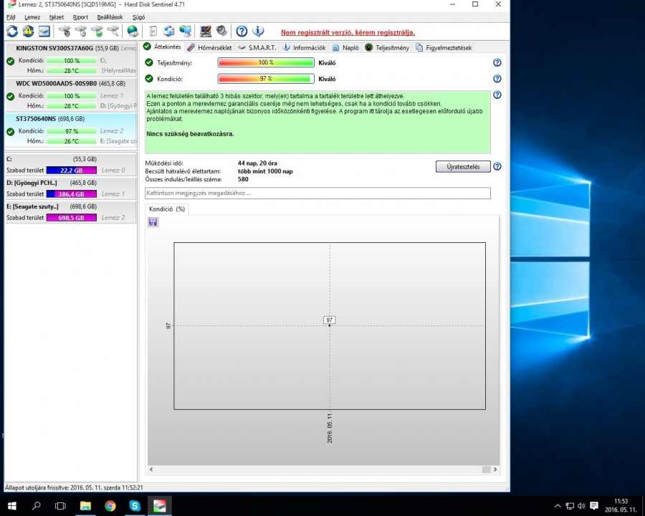Click the second disk test toolbar icon
Screen dimensions: 645x516
(80, 32)
